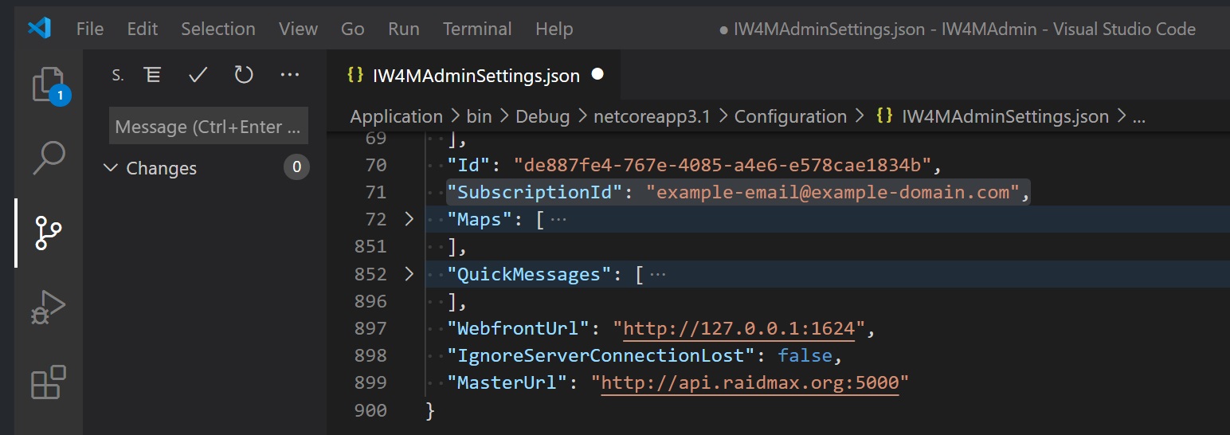
Task: Click the "IgnoreServerConnectionLost" key
Action: pos(601,355)
